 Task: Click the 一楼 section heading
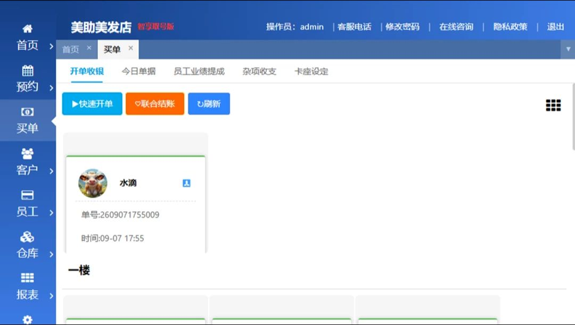[x=79, y=270]
